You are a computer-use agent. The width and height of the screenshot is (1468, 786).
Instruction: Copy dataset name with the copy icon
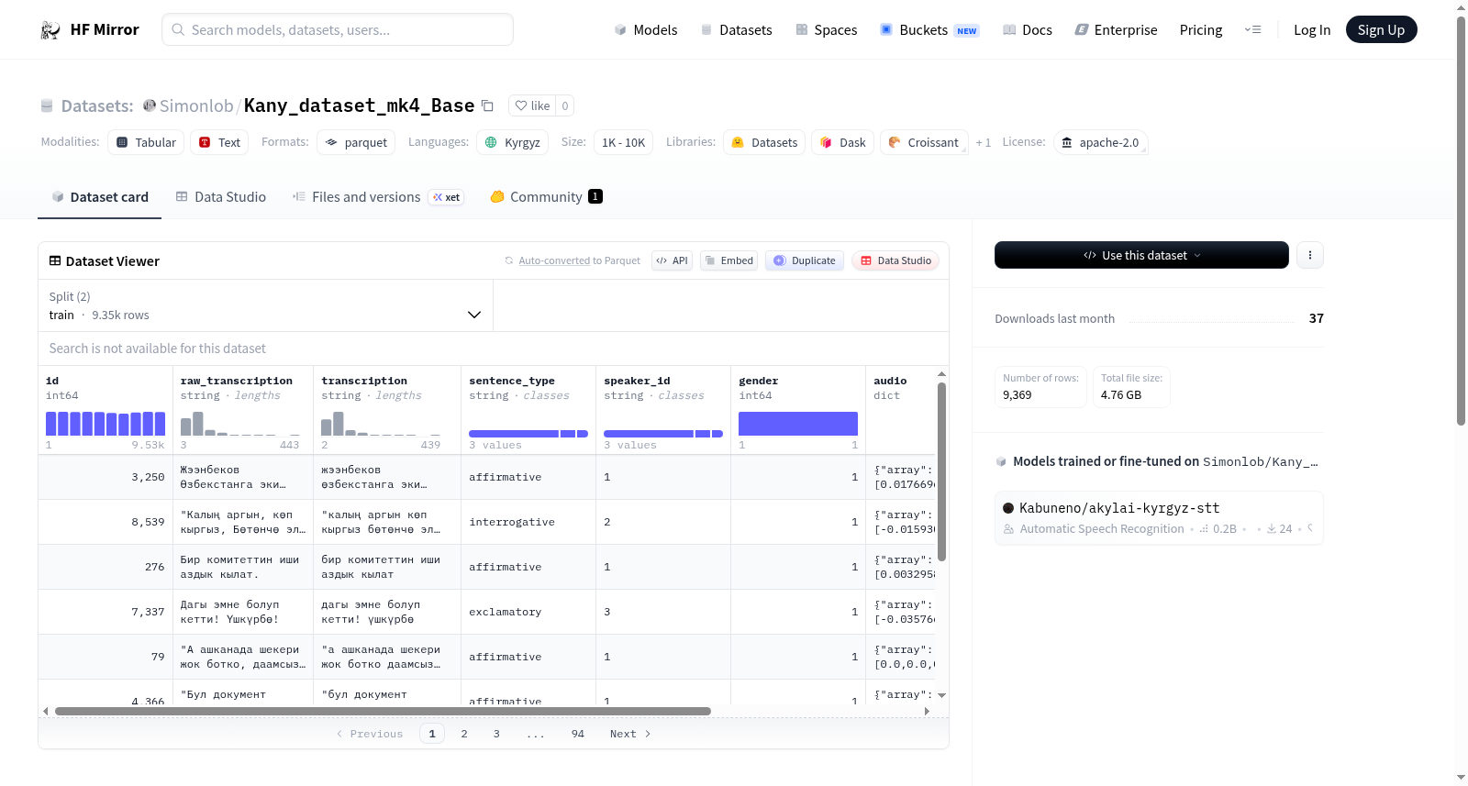pos(487,105)
